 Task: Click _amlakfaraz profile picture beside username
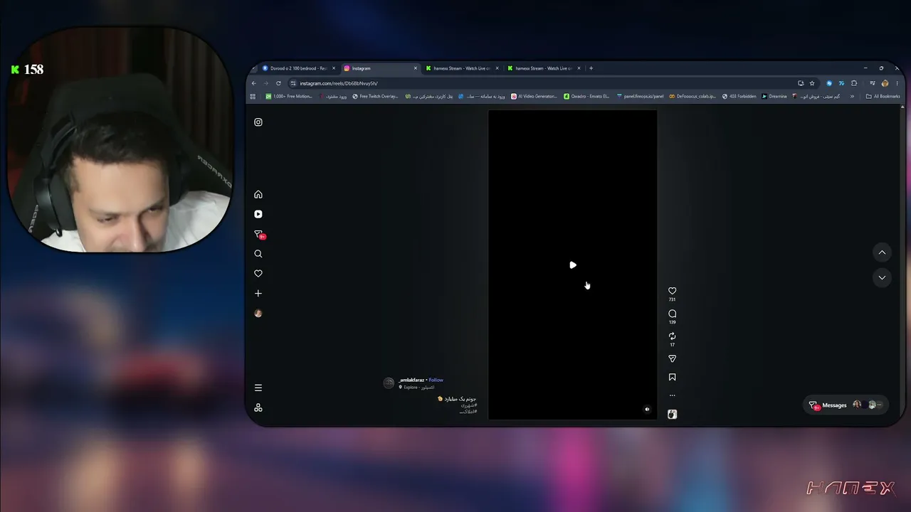click(x=389, y=383)
